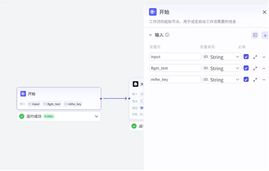
Task: Click the mihe_key variable name field
Action: click(175, 79)
